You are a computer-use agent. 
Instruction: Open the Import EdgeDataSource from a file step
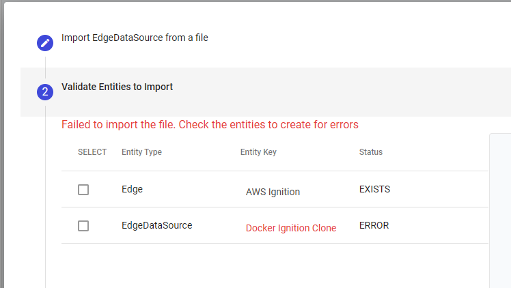[x=135, y=38]
